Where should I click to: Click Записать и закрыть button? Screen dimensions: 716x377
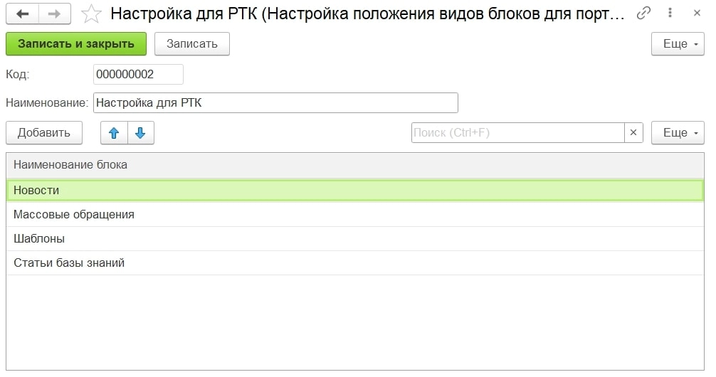[76, 44]
